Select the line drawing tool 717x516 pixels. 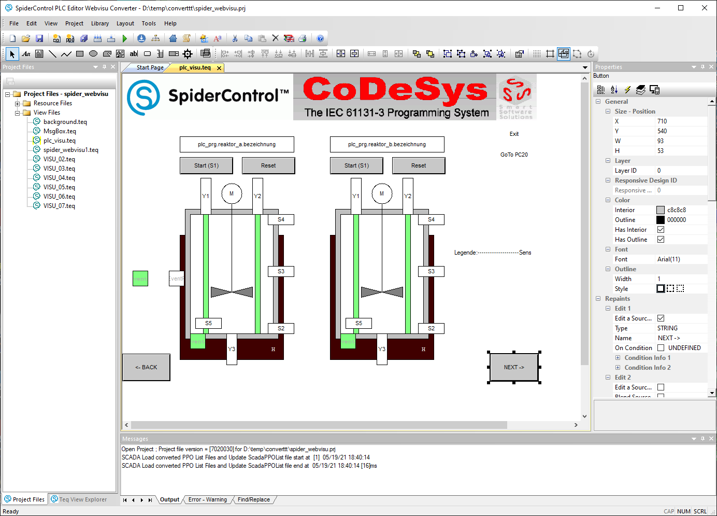[52, 53]
